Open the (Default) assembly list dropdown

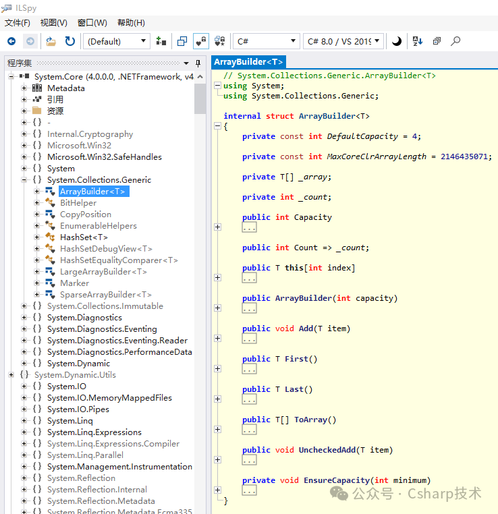[117, 41]
